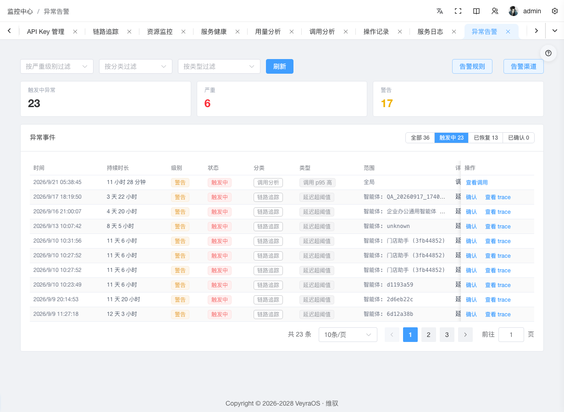
Task: Open the documentation book icon
Action: 476,11
